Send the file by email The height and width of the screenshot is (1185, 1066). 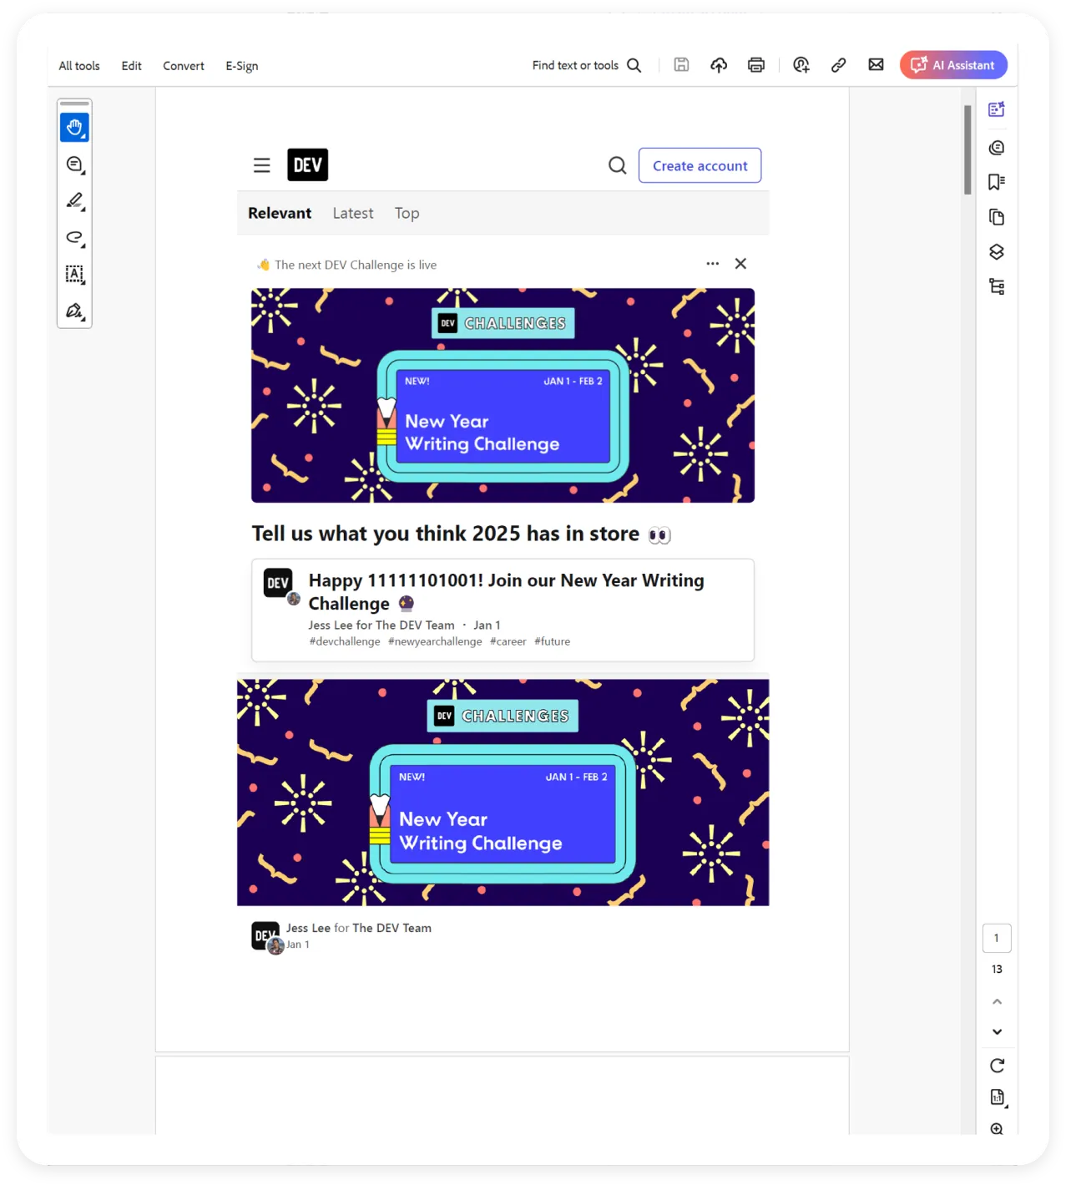[x=876, y=65]
